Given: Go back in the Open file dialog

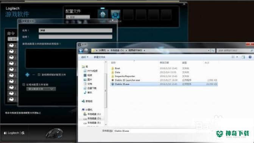Looking at the screenshot, I should tap(81, 51).
